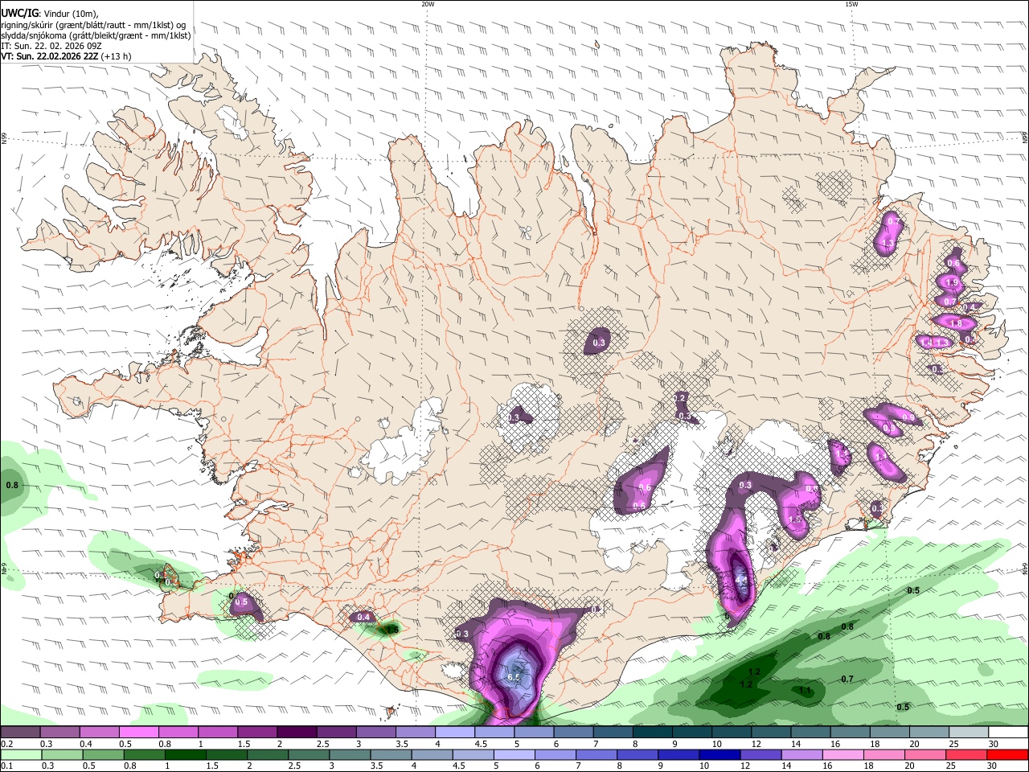The height and width of the screenshot is (772, 1029).
Task: Select violet rain swatch between 12 and 14
Action: (x=760, y=754)
